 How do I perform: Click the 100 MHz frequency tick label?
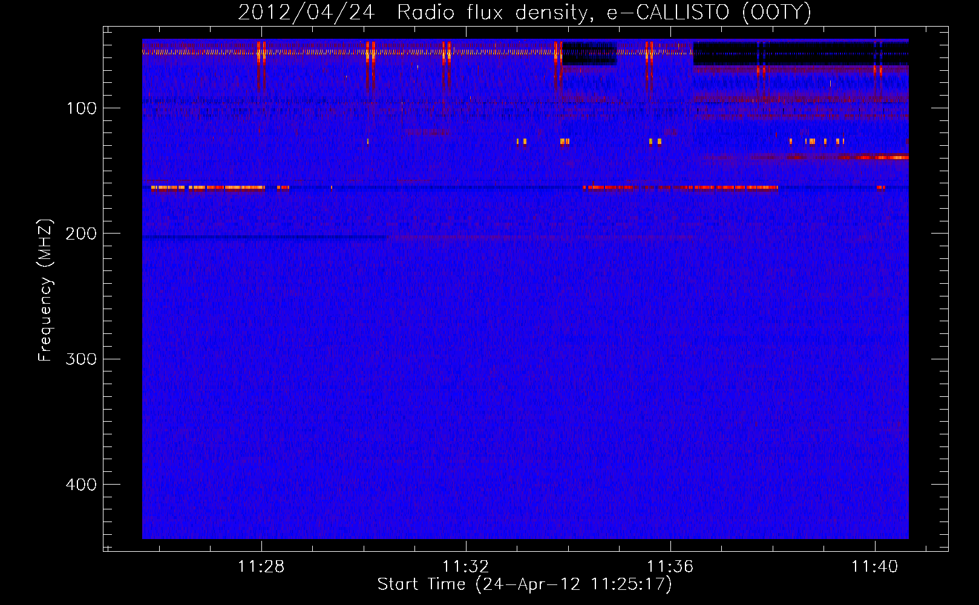[82, 108]
